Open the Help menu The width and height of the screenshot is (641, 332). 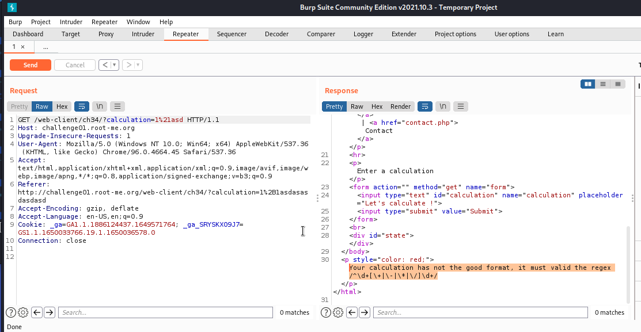click(x=166, y=22)
